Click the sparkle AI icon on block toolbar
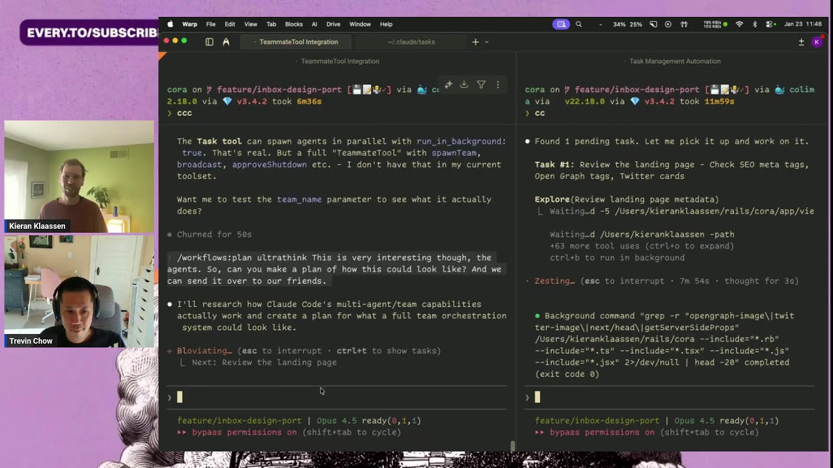The height and width of the screenshot is (468, 833). pos(448,84)
